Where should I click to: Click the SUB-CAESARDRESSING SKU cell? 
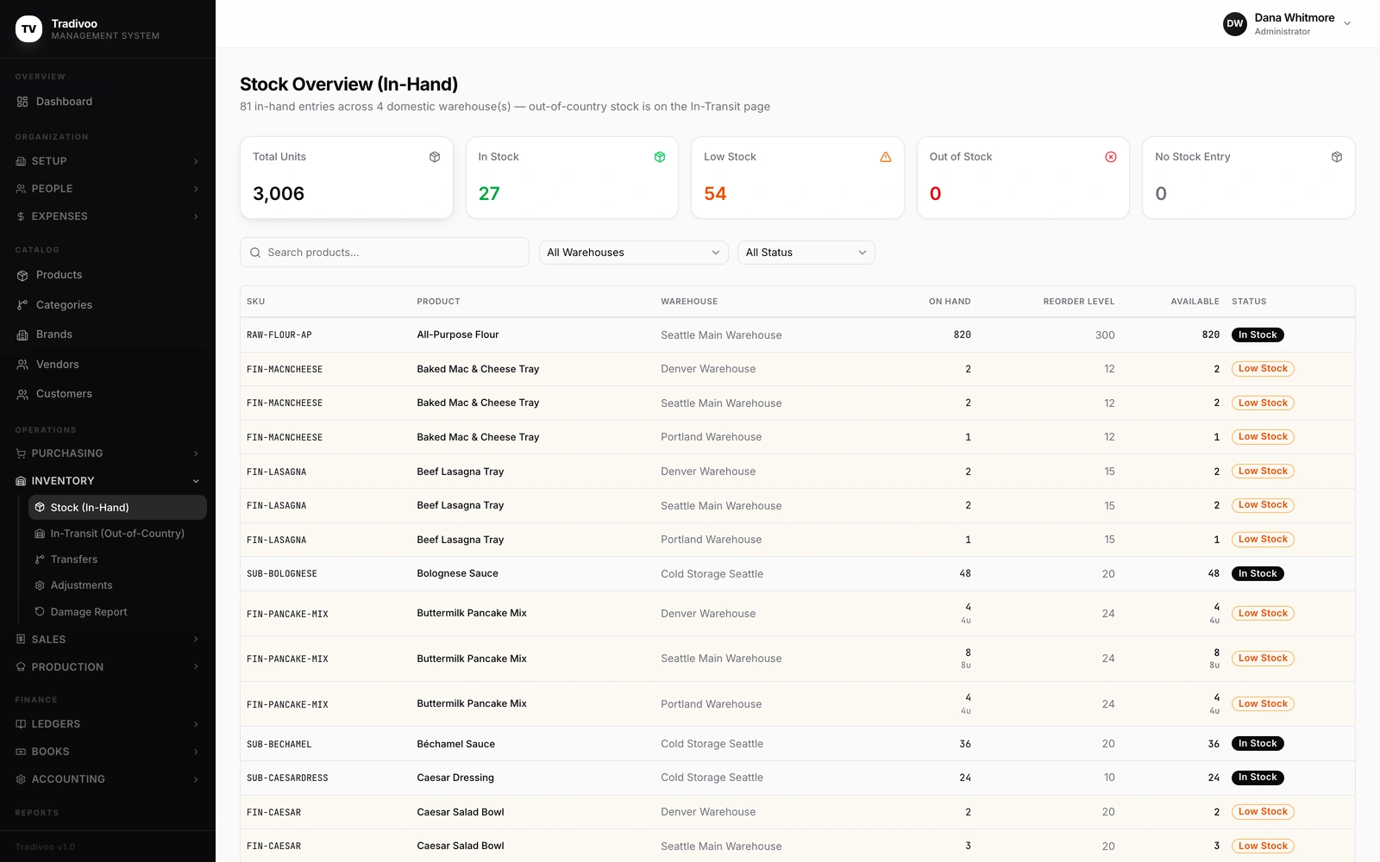pos(287,778)
